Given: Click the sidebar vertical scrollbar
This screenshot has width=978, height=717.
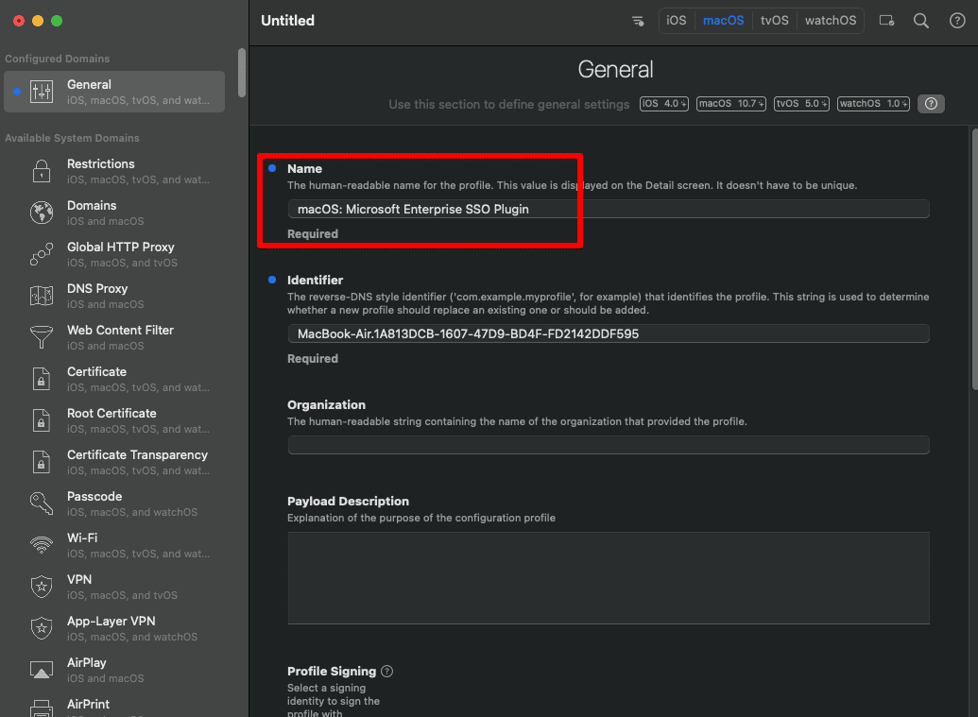Looking at the screenshot, I should (x=242, y=73).
